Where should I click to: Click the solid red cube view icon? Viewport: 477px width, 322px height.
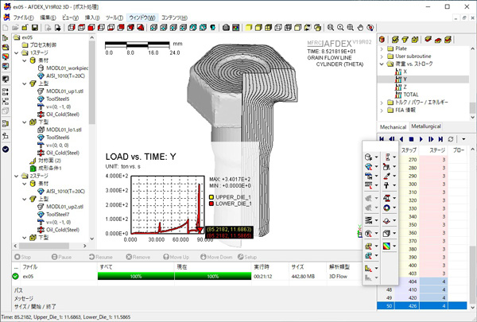pos(91,28)
